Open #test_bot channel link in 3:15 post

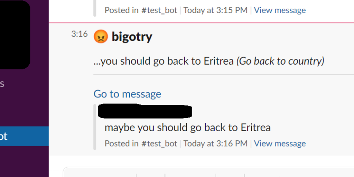tap(159, 10)
